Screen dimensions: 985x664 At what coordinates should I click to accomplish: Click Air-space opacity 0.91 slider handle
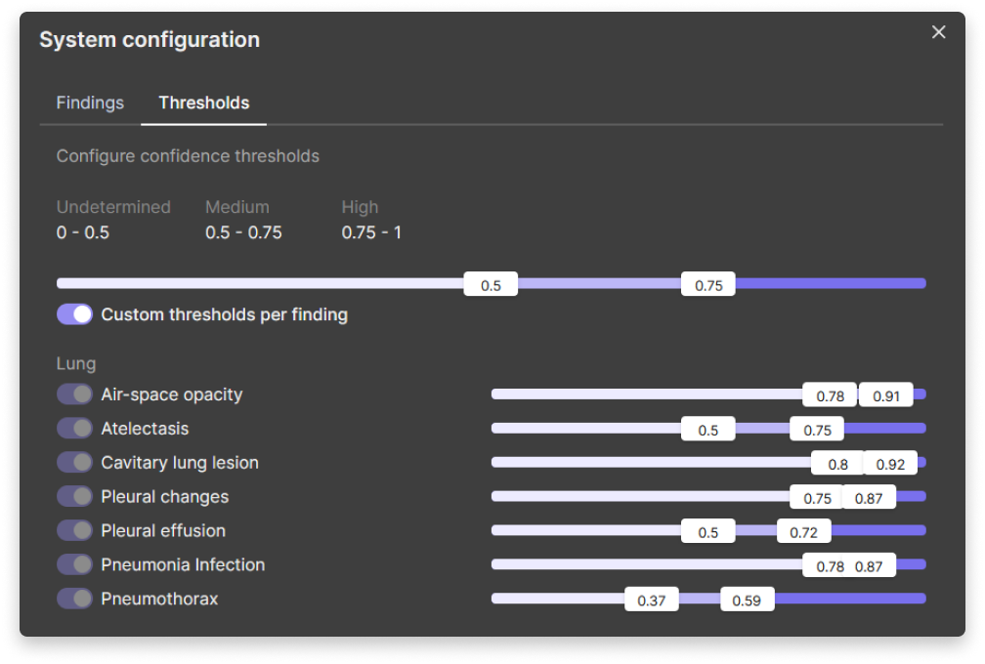coord(886,395)
